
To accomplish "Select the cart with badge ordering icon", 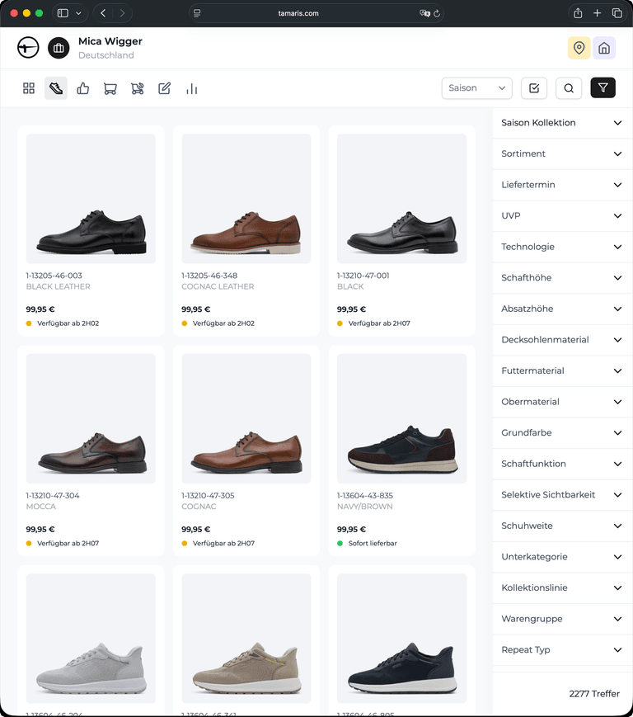I will [x=137, y=87].
